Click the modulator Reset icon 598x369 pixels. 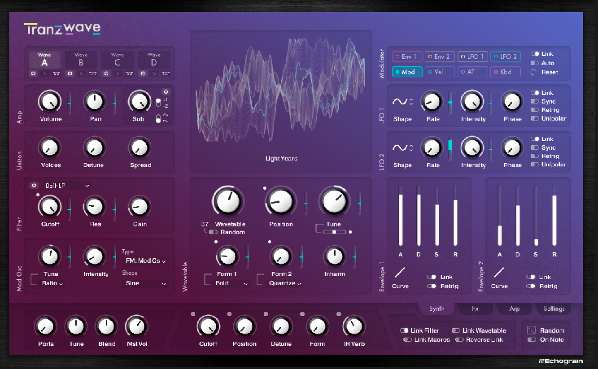click(533, 72)
